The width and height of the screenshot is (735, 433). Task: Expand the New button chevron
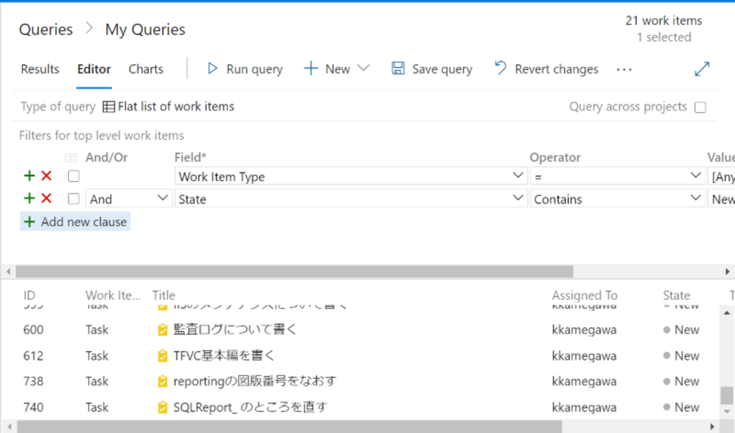pyautogui.click(x=364, y=68)
